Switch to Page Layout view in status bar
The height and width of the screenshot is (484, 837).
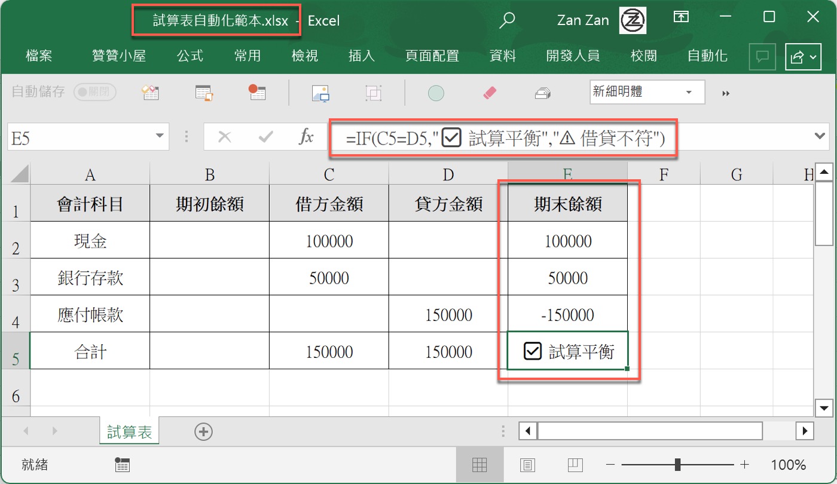pos(527,465)
